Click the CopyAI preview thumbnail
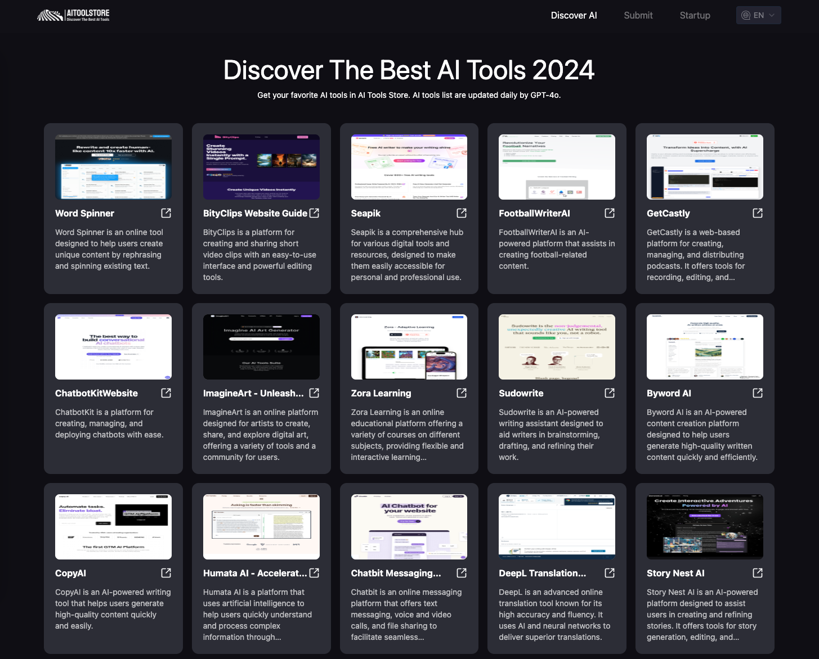819x659 pixels. [x=113, y=527]
